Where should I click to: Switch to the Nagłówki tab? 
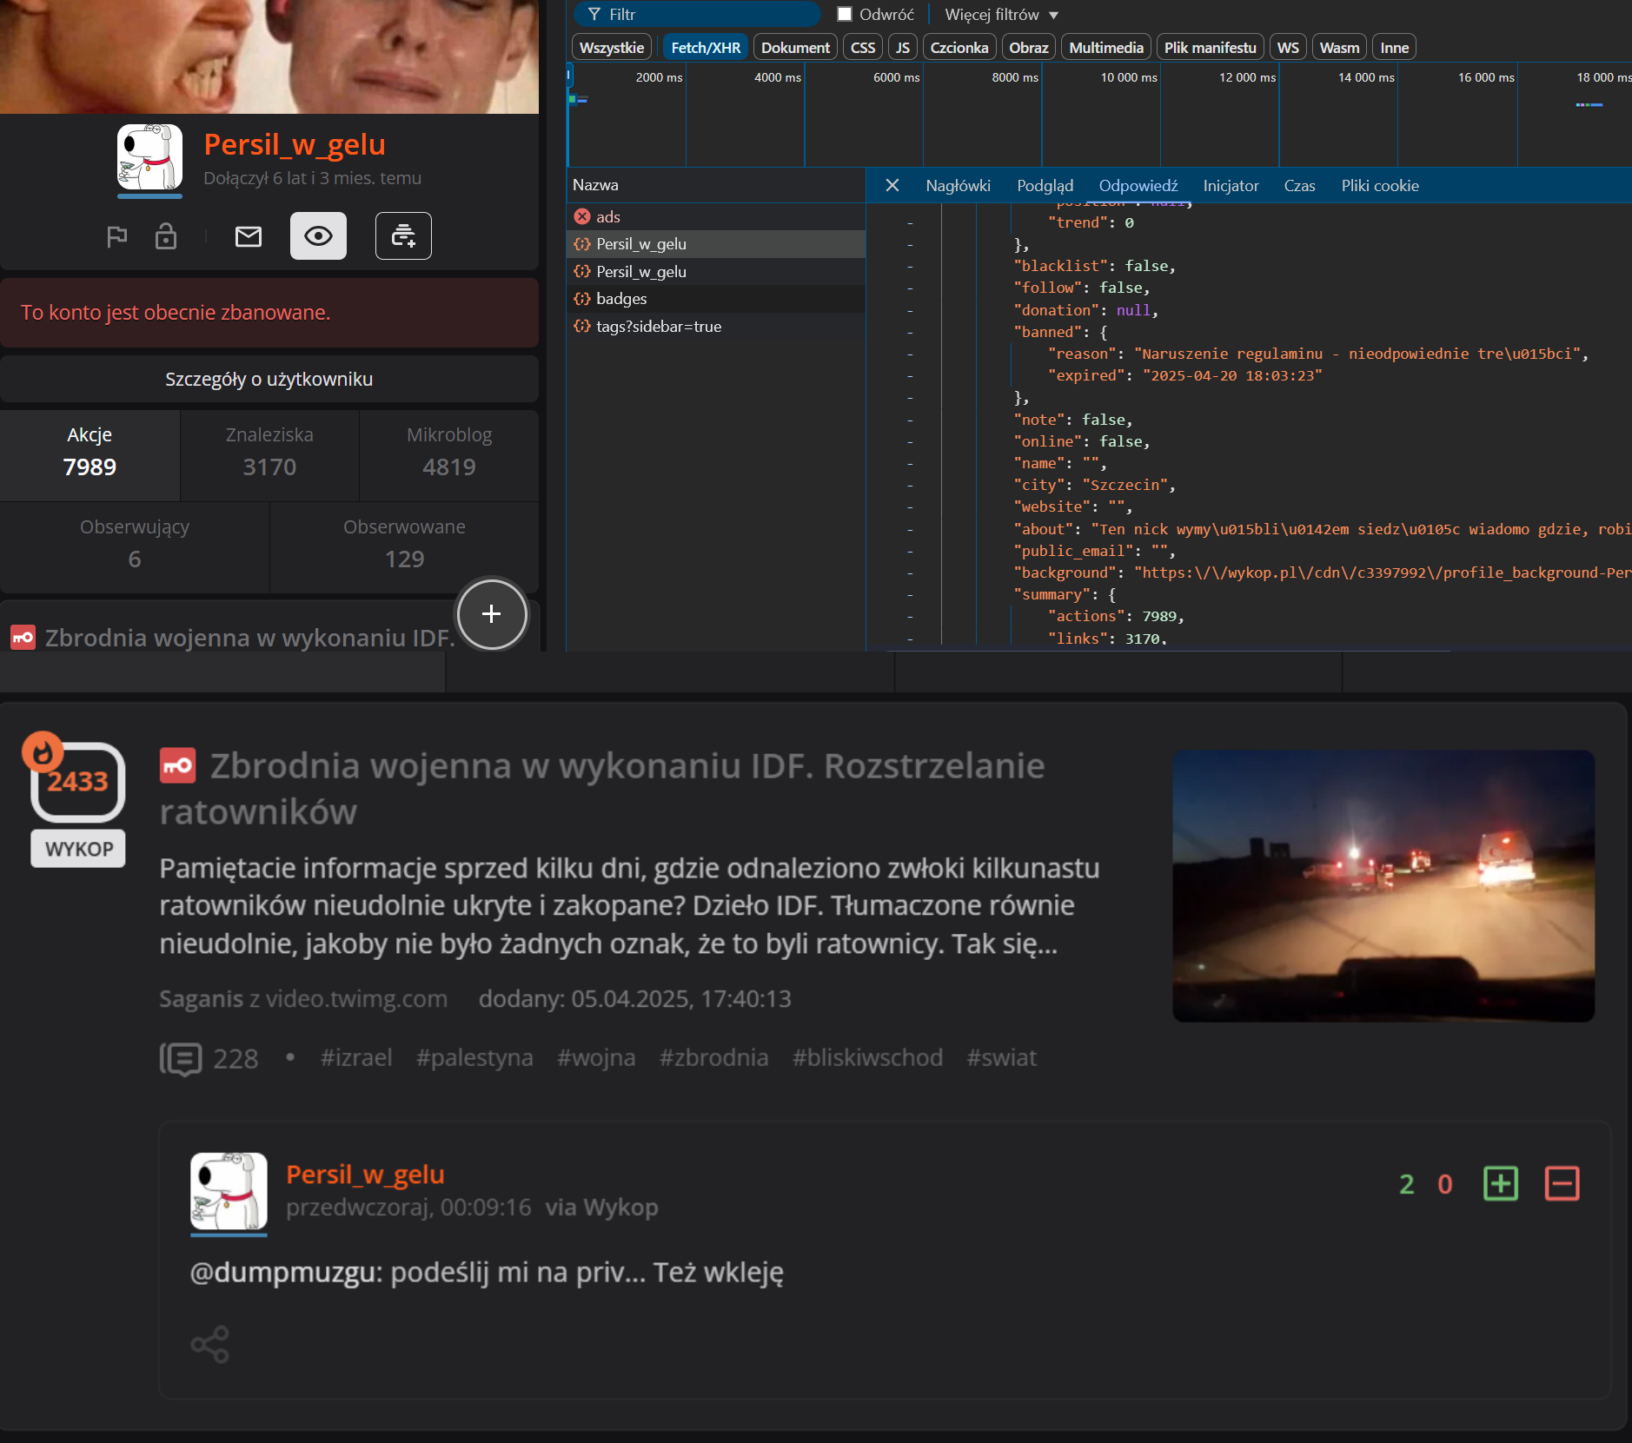point(958,186)
